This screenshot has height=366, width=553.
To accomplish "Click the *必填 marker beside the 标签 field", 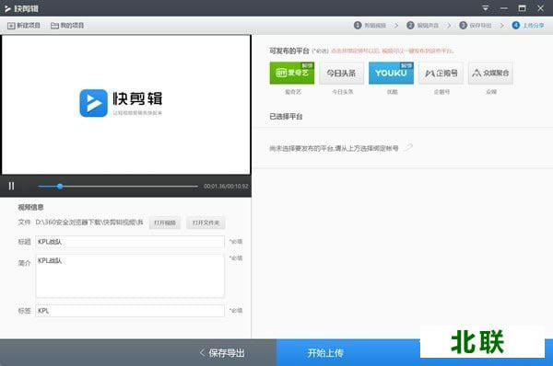I will 236,311.
